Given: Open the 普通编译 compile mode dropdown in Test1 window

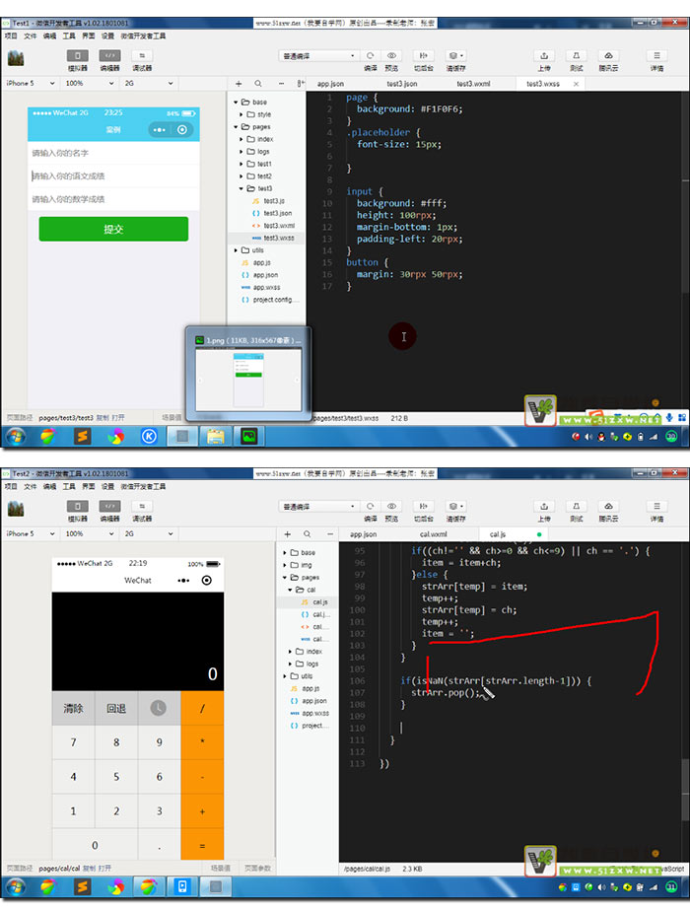Looking at the screenshot, I should point(318,56).
